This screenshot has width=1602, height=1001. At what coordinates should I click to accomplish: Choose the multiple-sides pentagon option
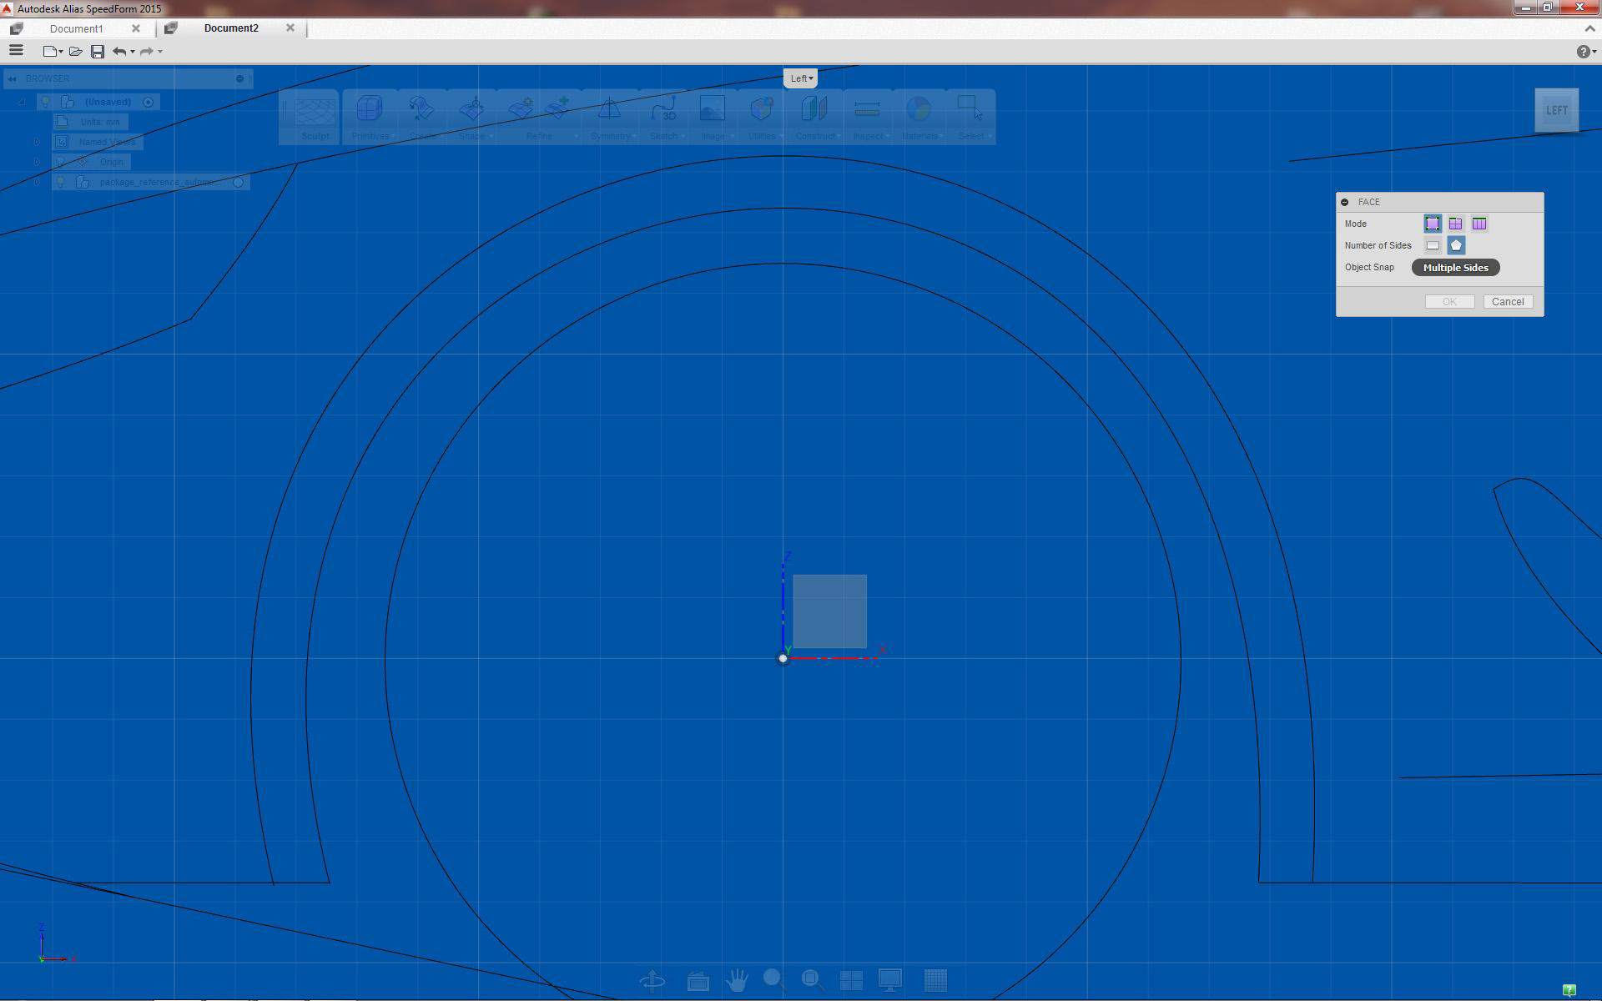[1456, 245]
